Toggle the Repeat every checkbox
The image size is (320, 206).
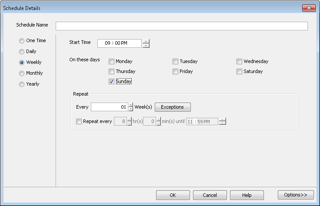pyautogui.click(x=79, y=122)
